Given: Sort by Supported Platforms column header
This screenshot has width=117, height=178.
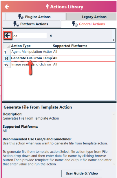Looking at the screenshot, I should tap(70, 46).
